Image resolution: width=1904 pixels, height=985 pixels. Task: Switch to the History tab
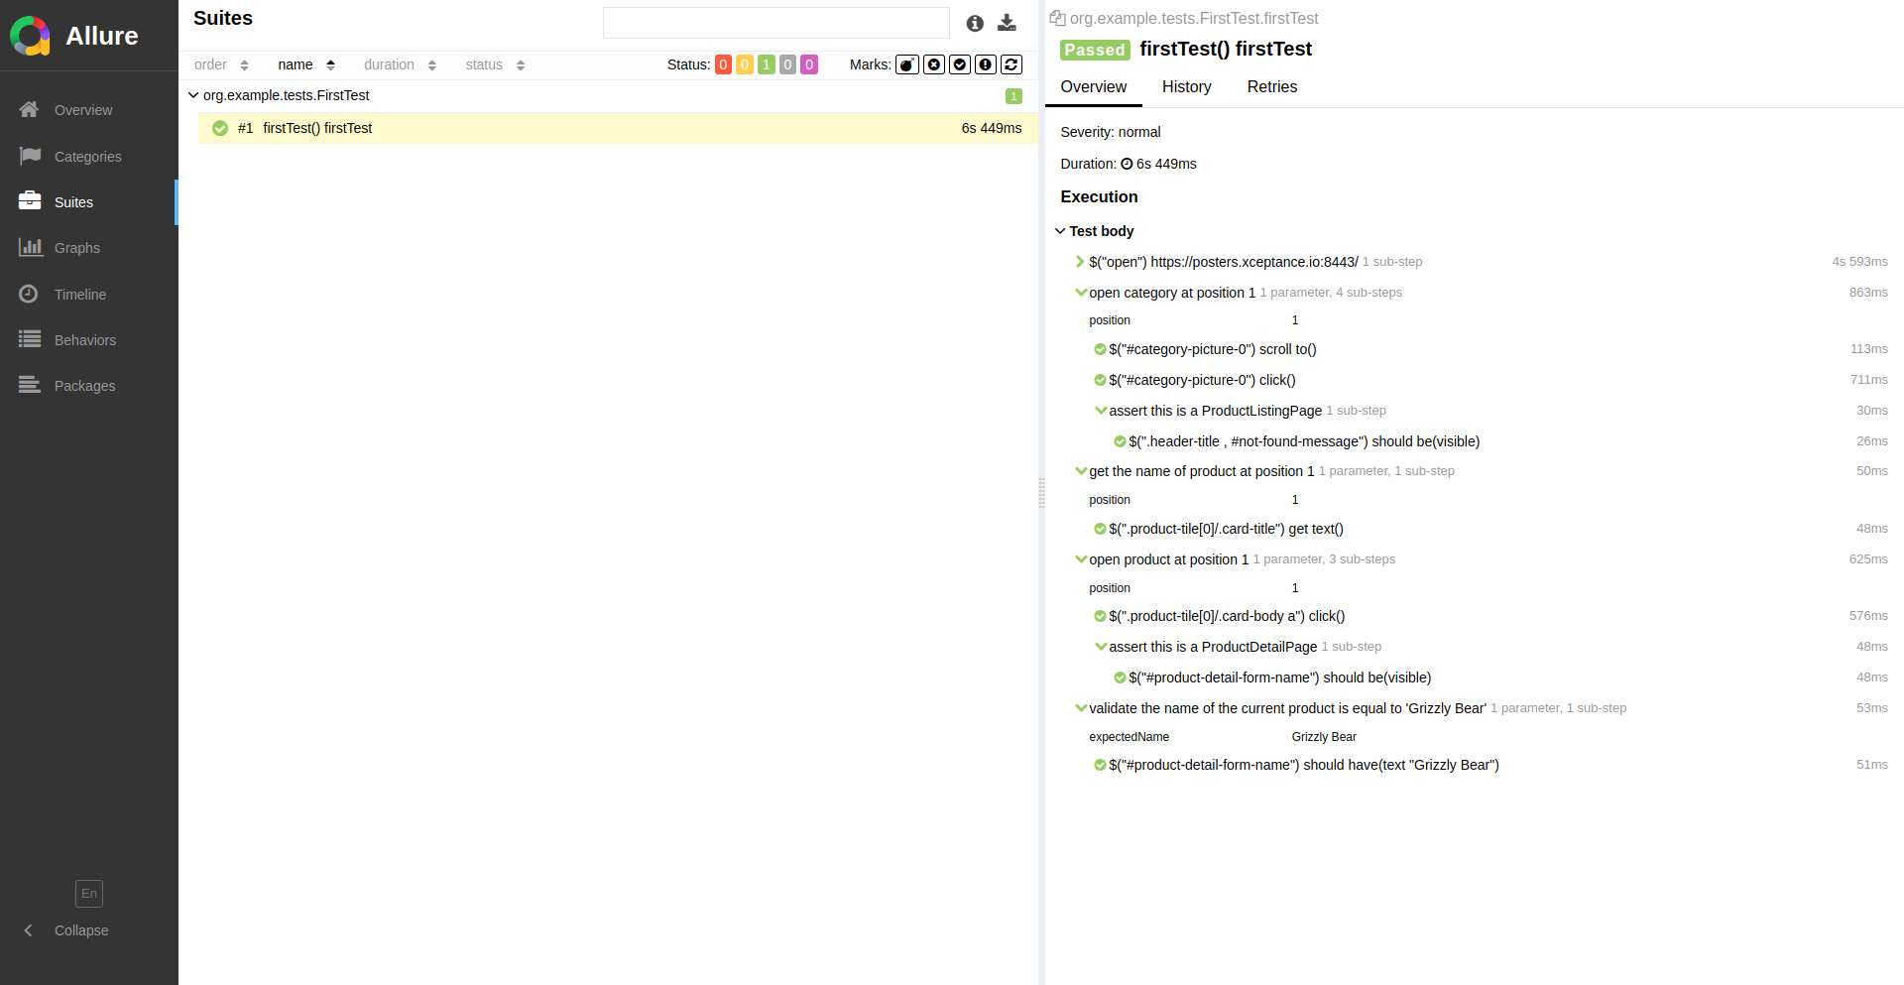1186,87
